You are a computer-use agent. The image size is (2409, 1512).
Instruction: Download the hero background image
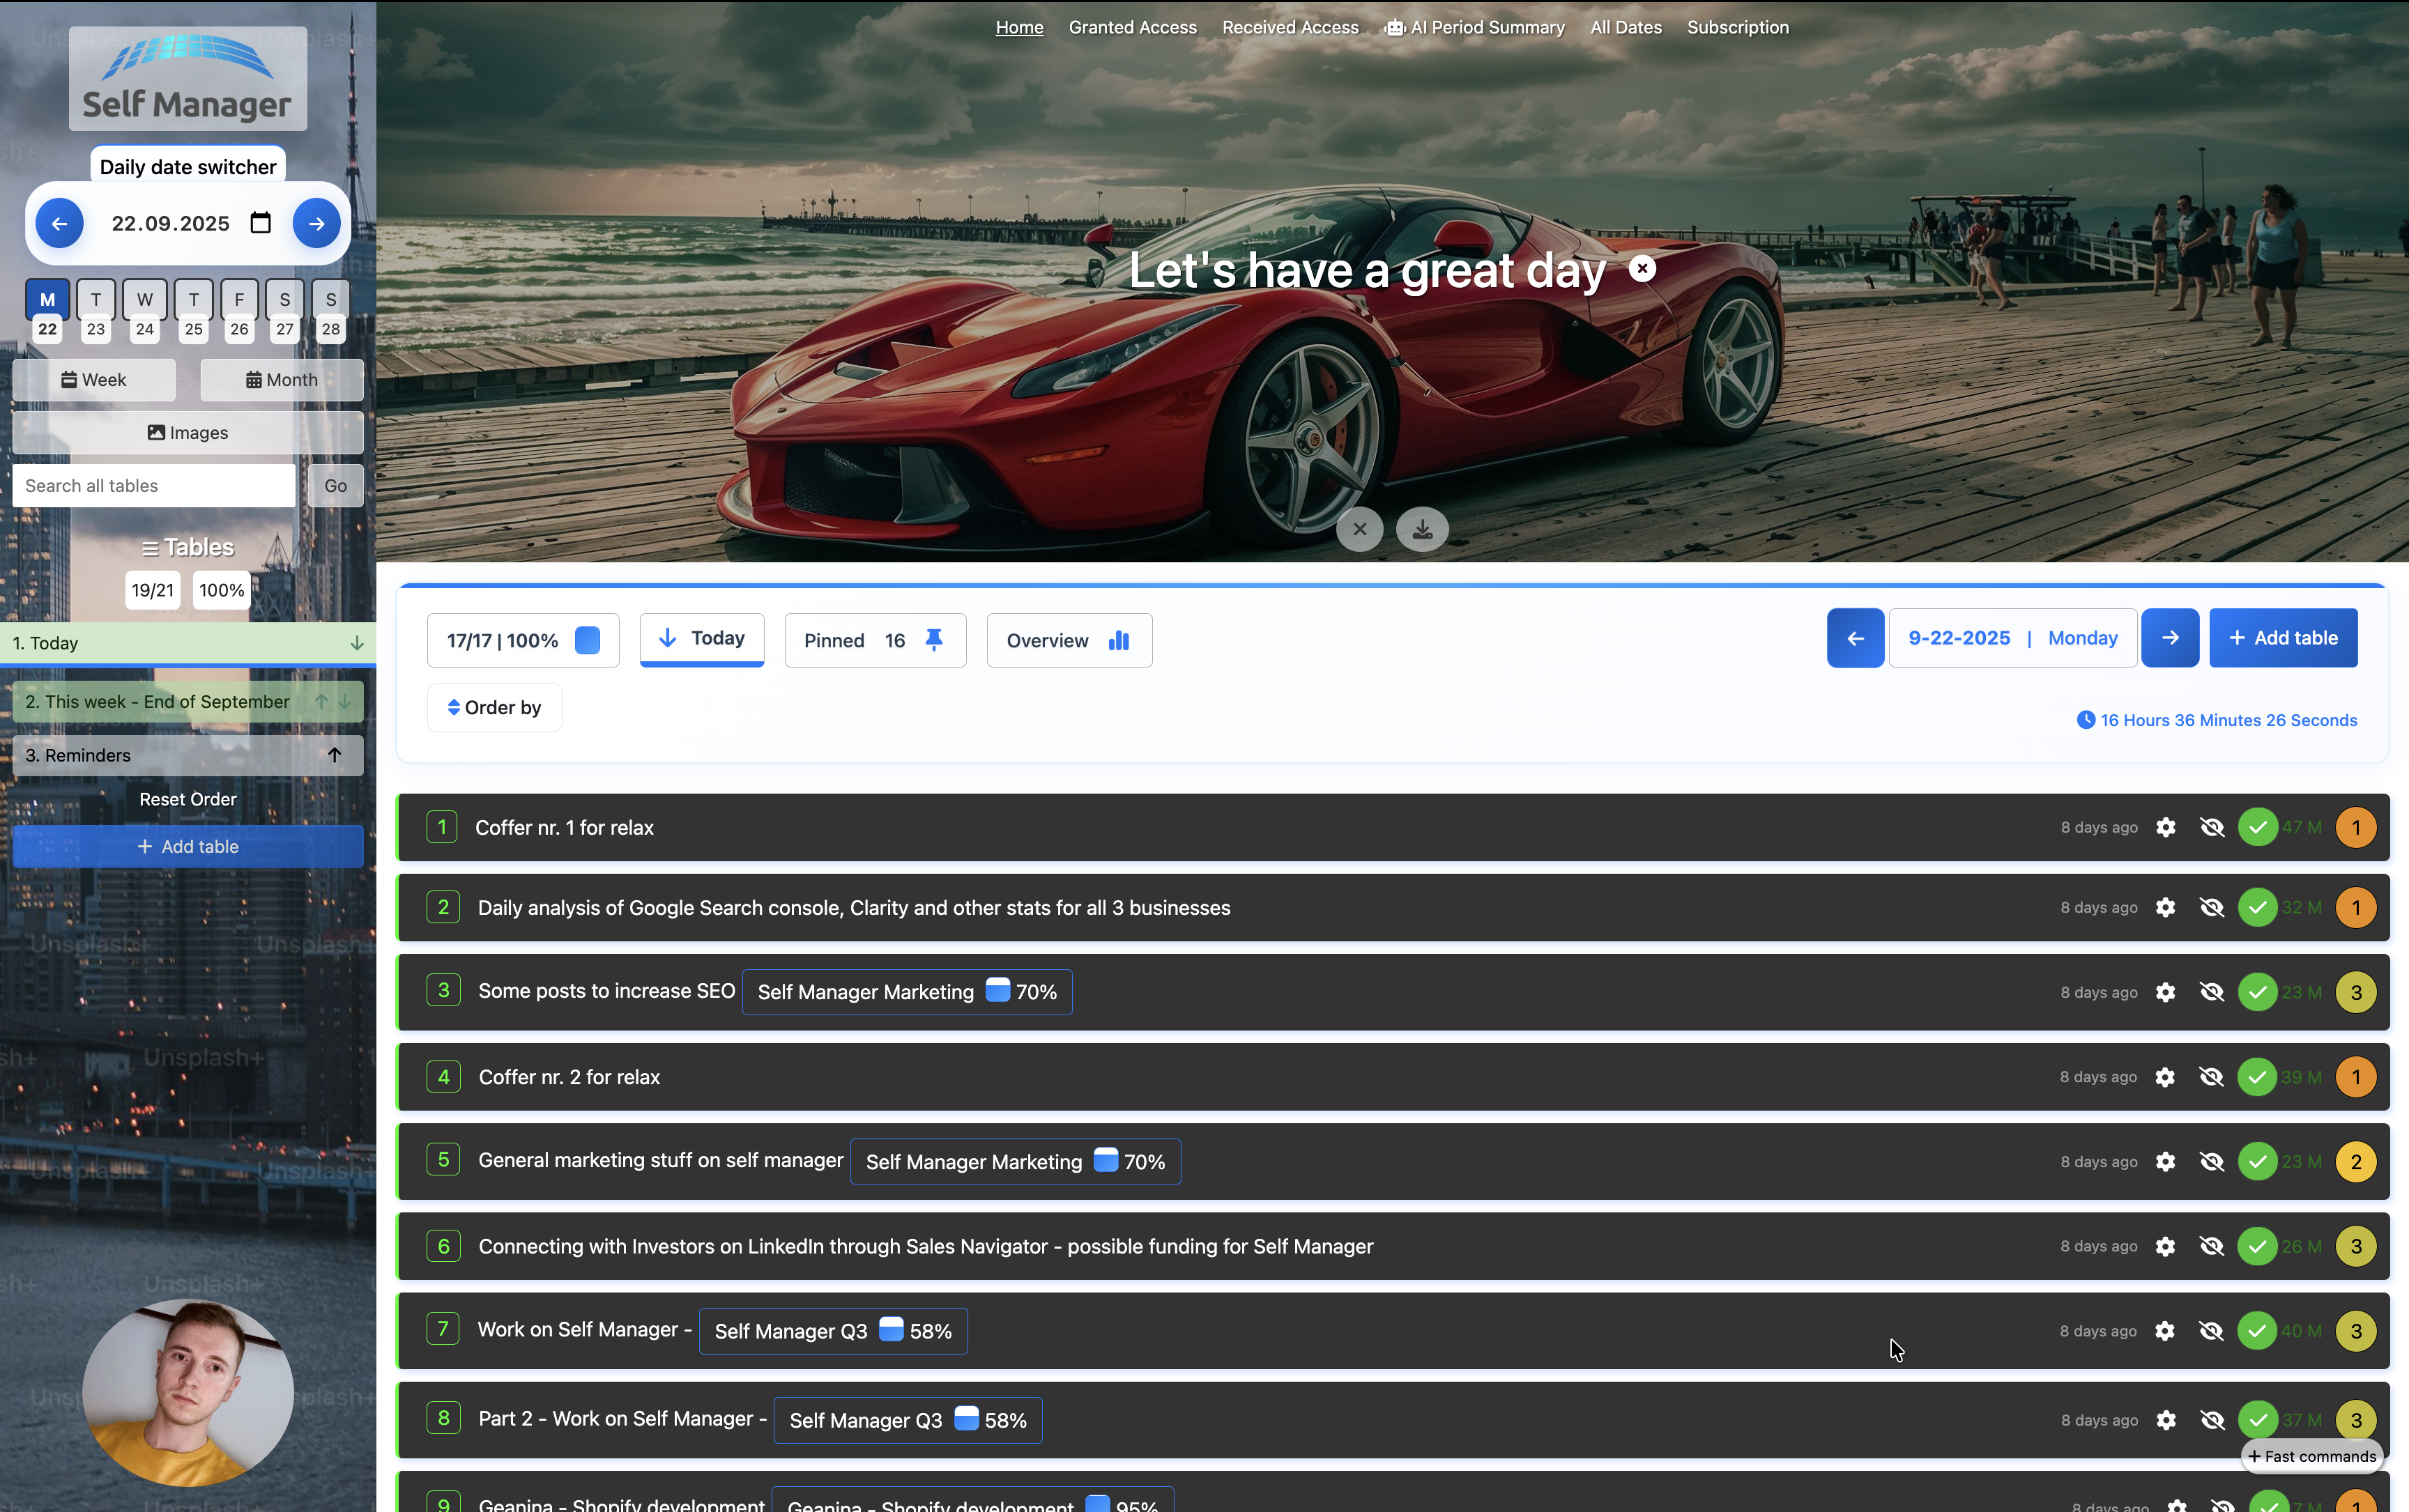[x=1421, y=529]
